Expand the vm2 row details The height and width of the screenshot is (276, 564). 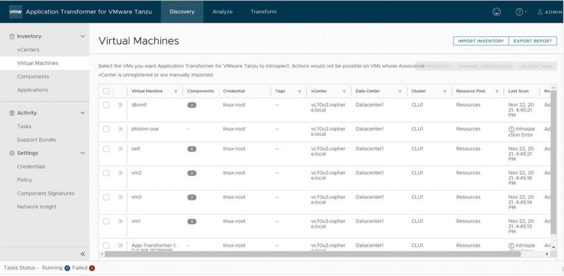(121, 173)
